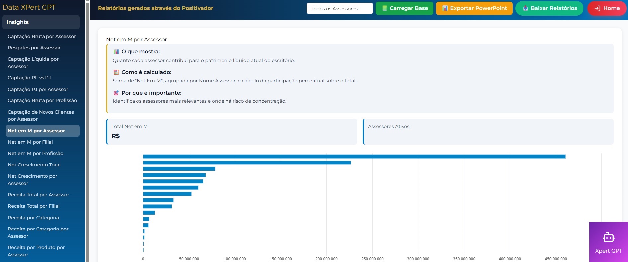The height and width of the screenshot is (262, 628).
Task: Select 'Net em M por Filial' in sidebar
Action: point(30,142)
